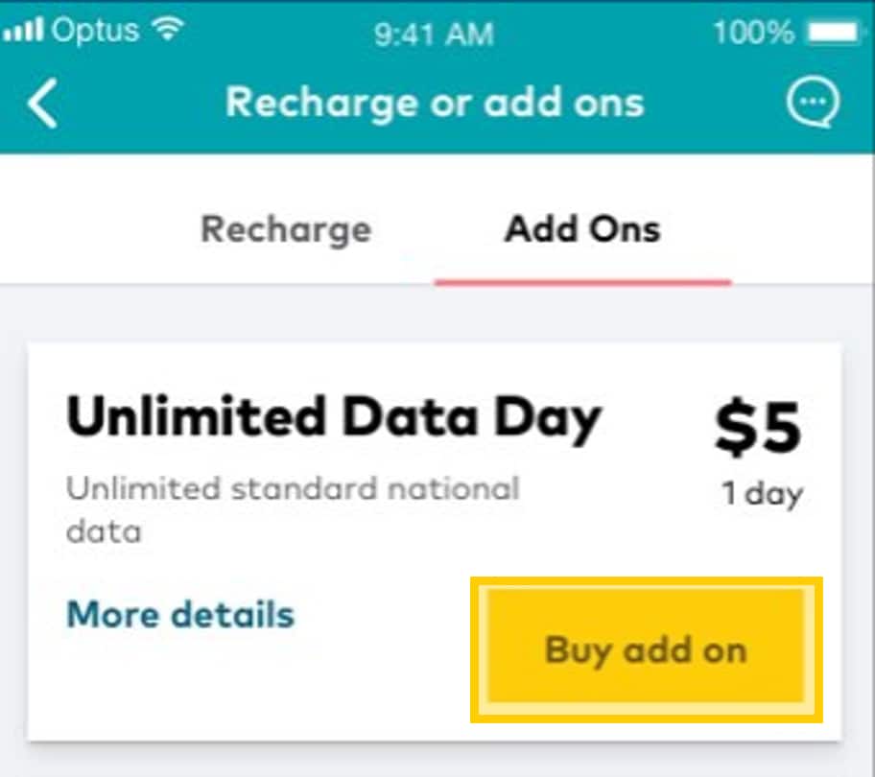
Task: Open the chat bubble support icon
Action: pyautogui.click(x=814, y=103)
